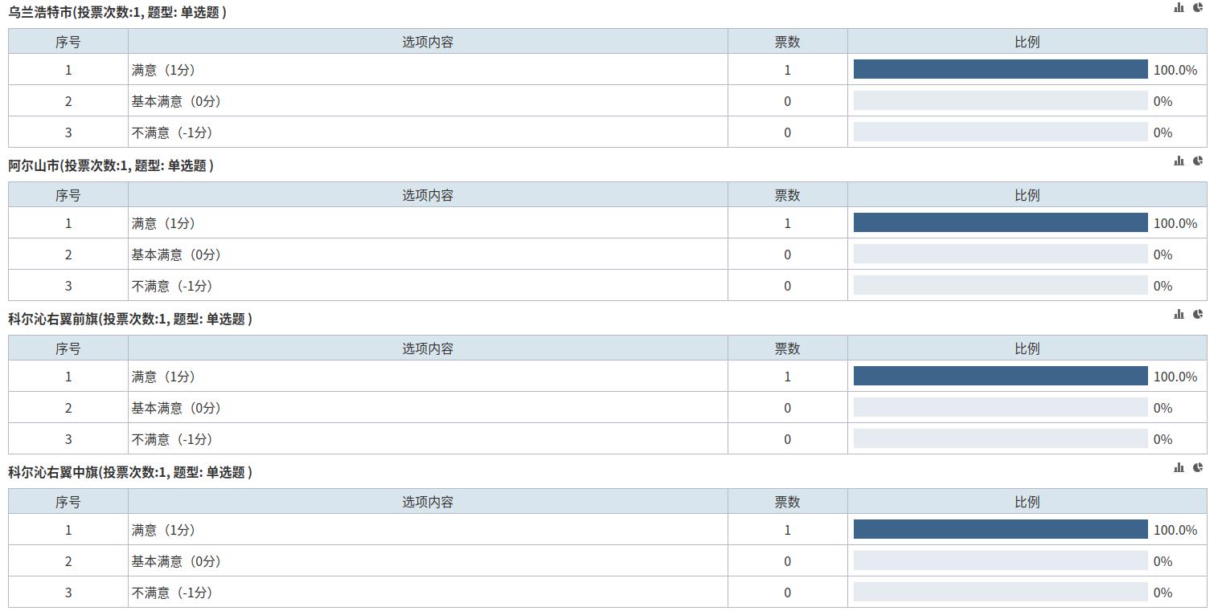Click empty 0% bar for 不满意 under 科尔沁右翼中旗
This screenshot has width=1222, height=615.
(1000, 593)
